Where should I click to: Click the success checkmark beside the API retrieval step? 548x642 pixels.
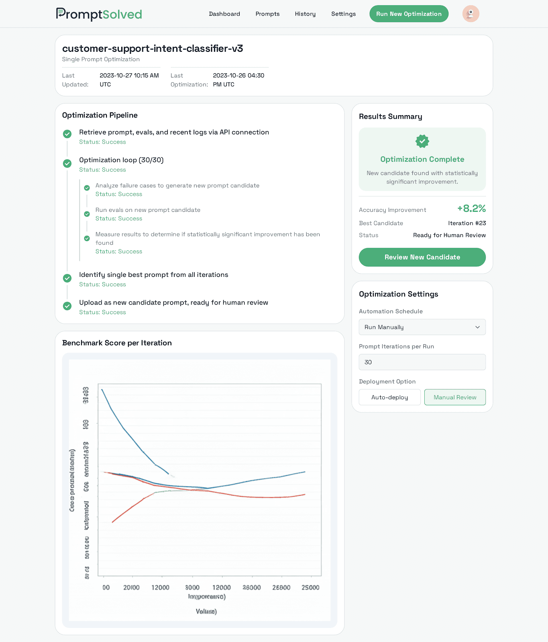[67, 134]
